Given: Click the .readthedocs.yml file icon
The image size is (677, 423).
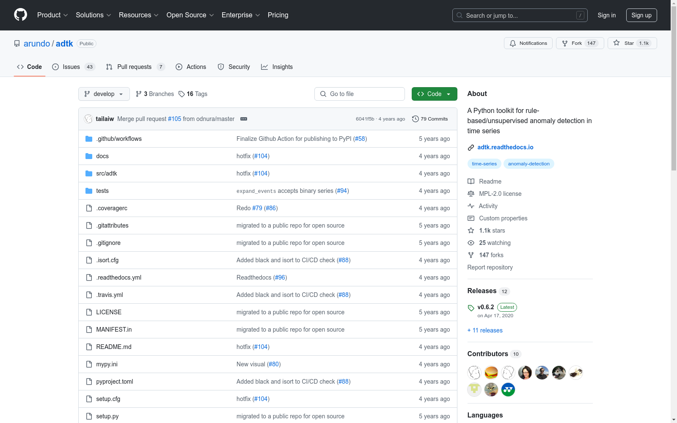Looking at the screenshot, I should click(89, 277).
